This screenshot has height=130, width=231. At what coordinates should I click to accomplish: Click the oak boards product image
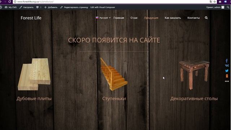coord(34,74)
